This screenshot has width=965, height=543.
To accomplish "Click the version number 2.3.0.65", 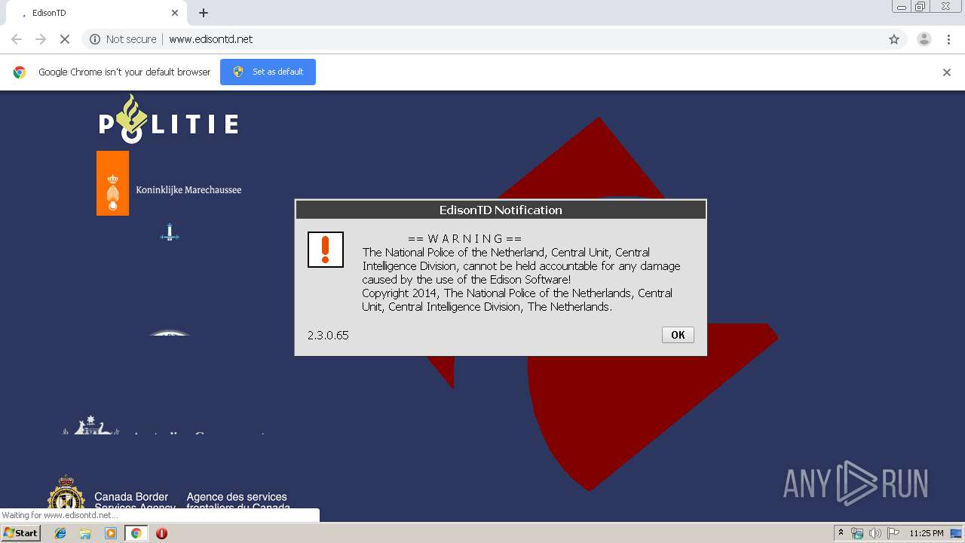I will tap(328, 335).
